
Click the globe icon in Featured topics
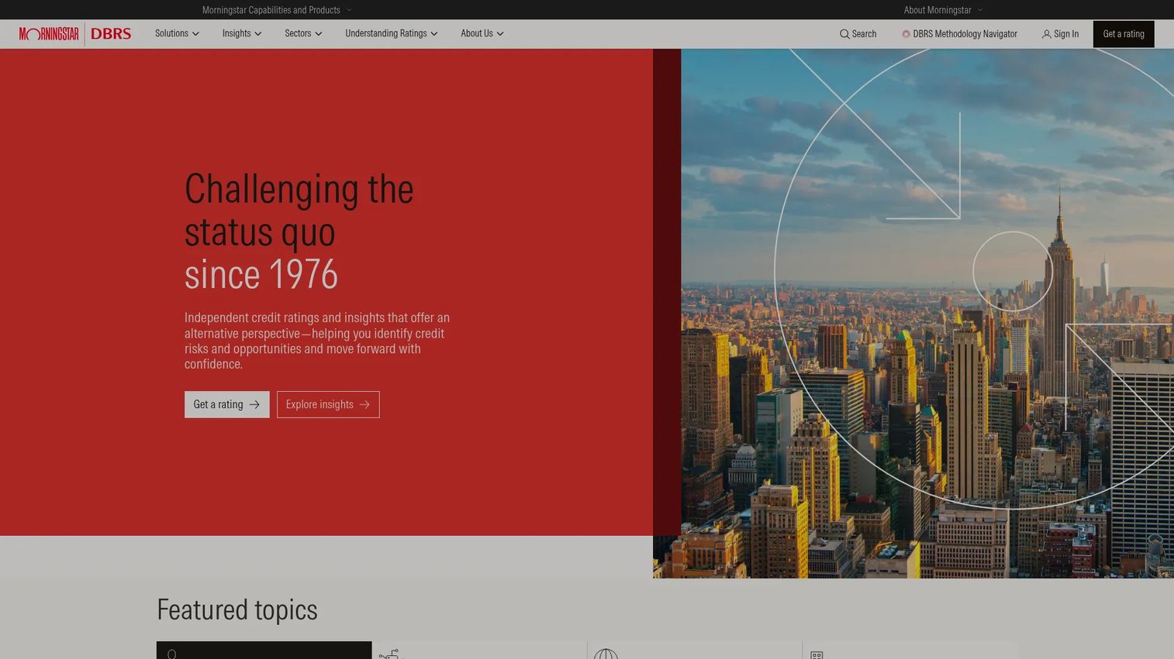606,654
